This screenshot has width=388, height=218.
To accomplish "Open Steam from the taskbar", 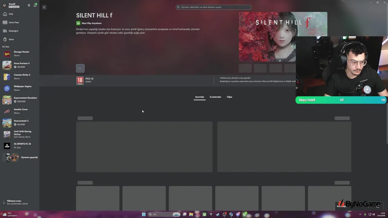I will click(x=218, y=214).
